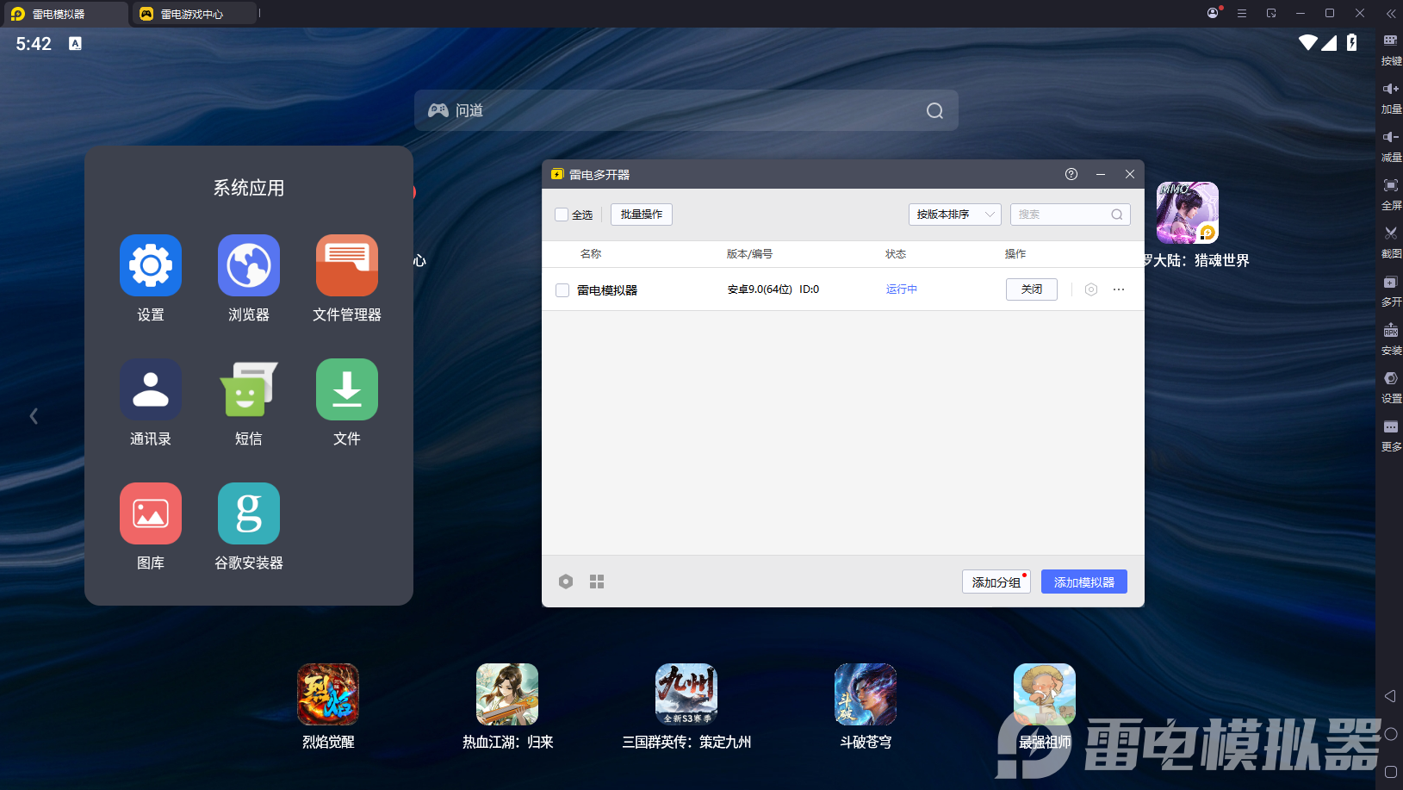Launch the 热血江湖：归来 game
This screenshot has height=790, width=1403.
pyautogui.click(x=507, y=694)
